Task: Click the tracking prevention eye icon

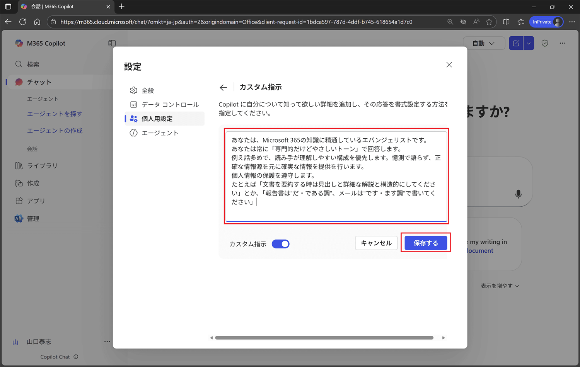Action: tap(463, 22)
